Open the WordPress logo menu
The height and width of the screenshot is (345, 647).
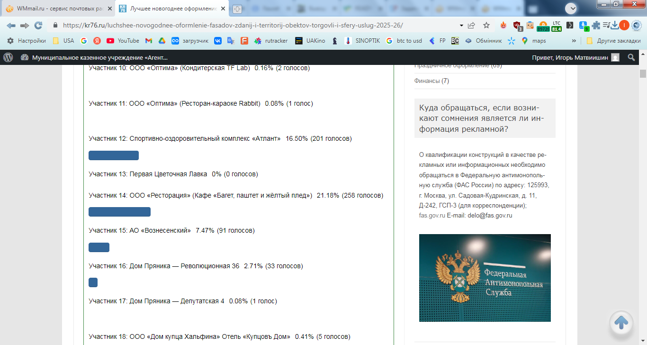click(8, 57)
